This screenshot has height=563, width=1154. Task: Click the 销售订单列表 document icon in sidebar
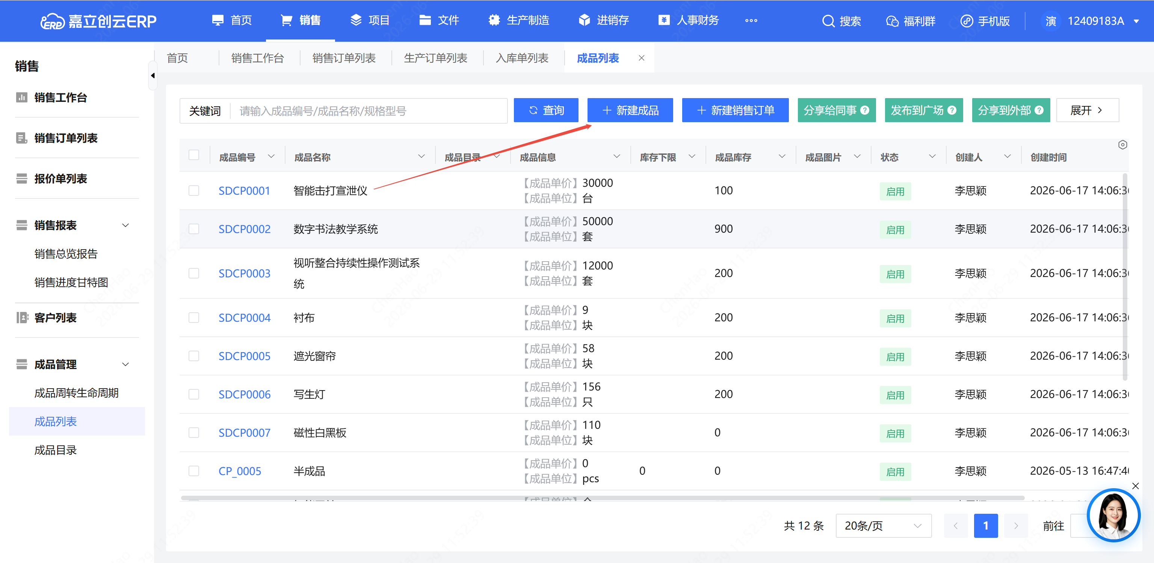click(x=21, y=138)
